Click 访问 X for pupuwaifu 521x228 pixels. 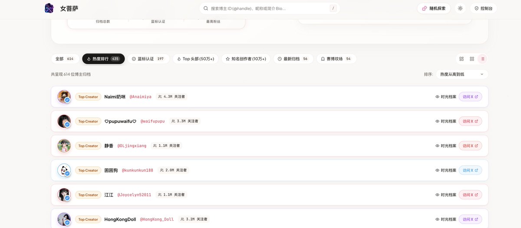tap(470, 121)
